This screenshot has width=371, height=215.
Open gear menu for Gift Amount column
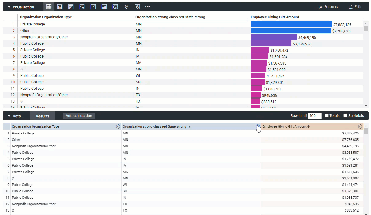coord(360,126)
